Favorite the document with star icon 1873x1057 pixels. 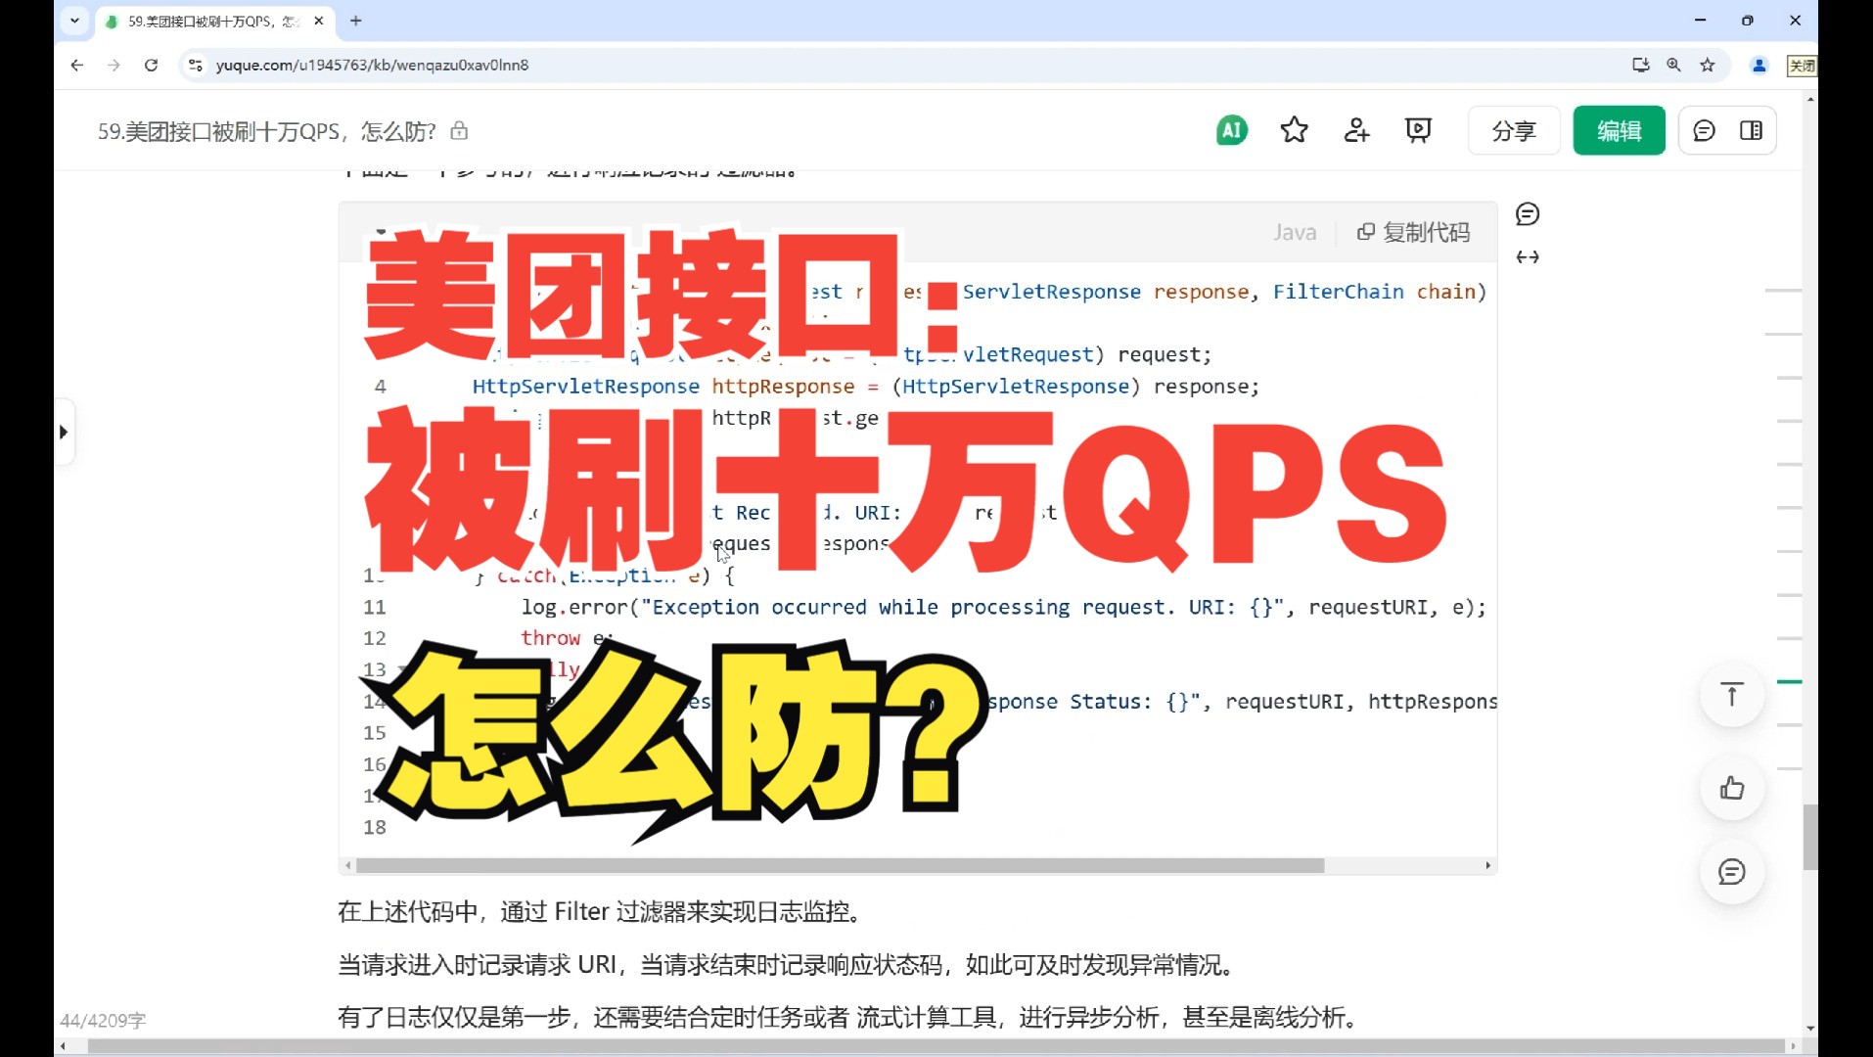1295,130
